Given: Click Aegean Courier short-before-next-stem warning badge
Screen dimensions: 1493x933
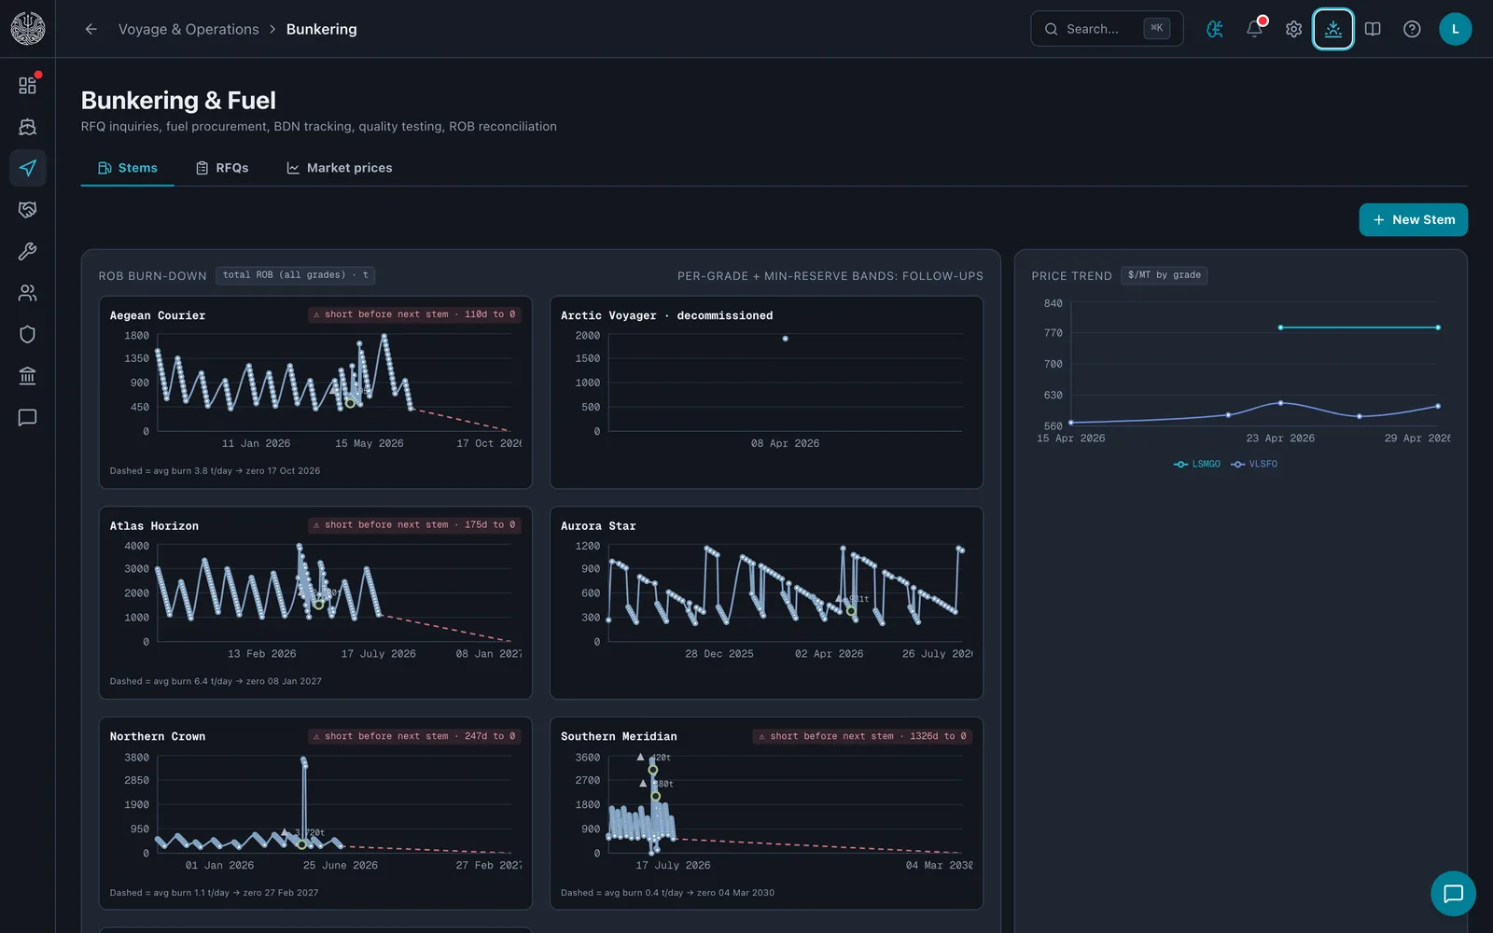Looking at the screenshot, I should coord(414,314).
